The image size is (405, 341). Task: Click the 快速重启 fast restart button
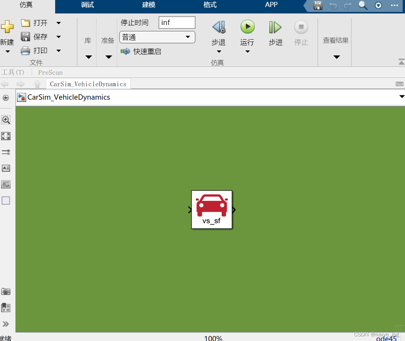point(141,51)
